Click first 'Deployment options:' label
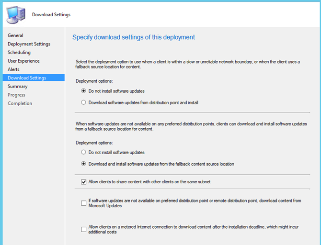The width and height of the screenshot is (321, 245). [94, 81]
